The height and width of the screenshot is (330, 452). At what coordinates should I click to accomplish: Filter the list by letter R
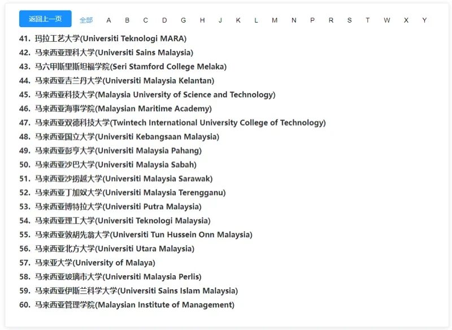click(331, 20)
